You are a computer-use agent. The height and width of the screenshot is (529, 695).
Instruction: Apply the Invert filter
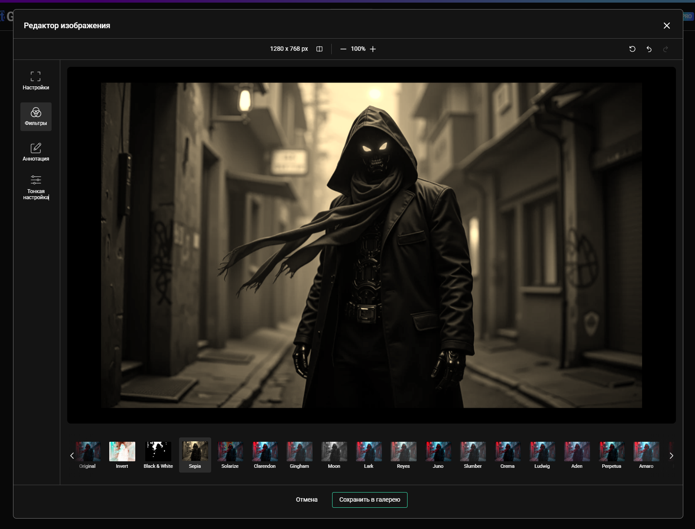122,455
